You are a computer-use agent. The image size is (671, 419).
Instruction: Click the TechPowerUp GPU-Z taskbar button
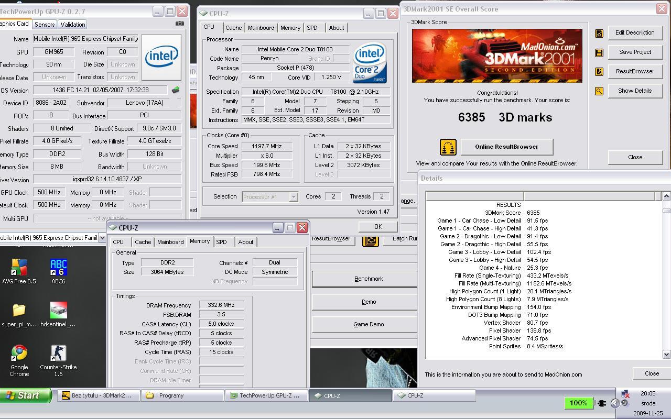[266, 396]
